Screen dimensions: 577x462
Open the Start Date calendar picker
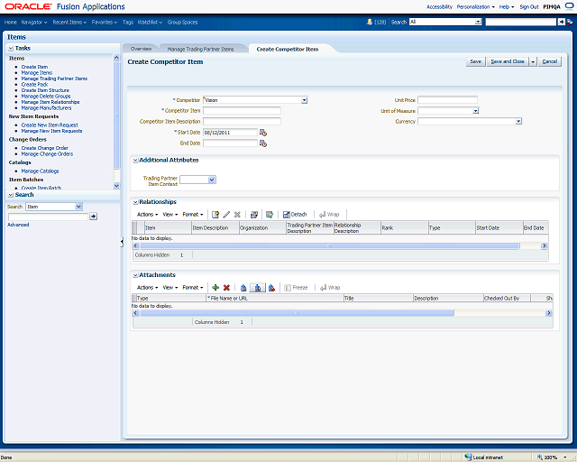point(263,133)
